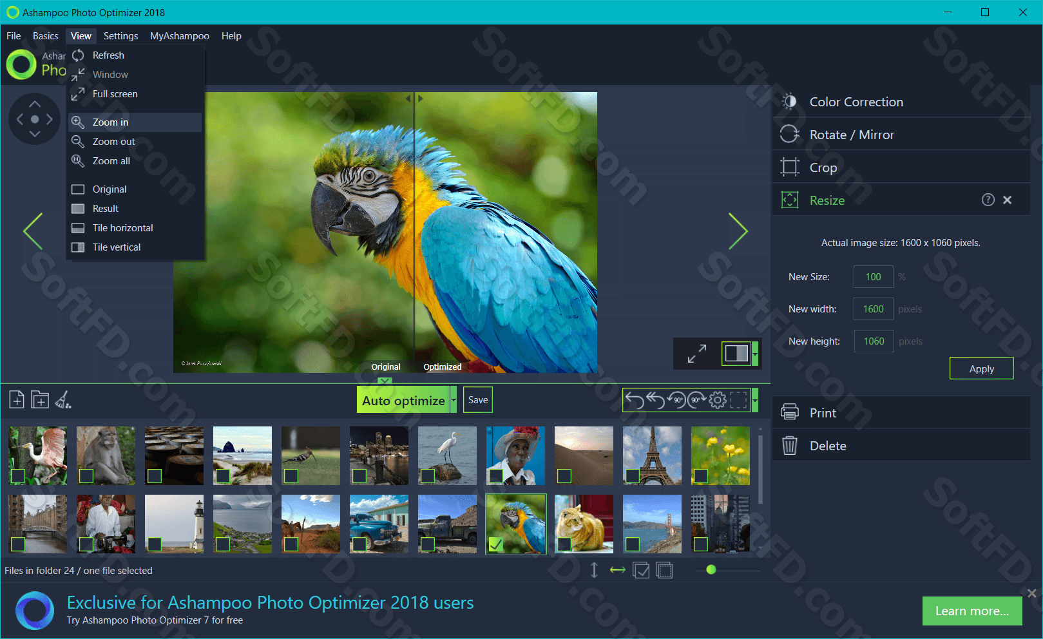Click the before/after split divider line
This screenshot has width=1043, height=639.
click(414, 232)
